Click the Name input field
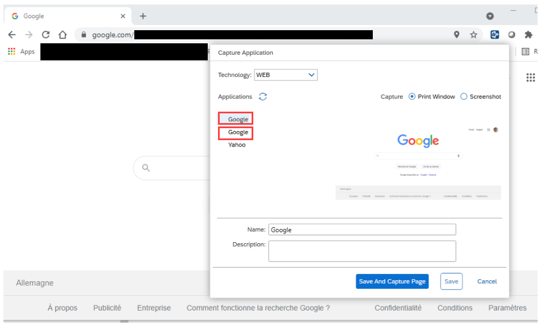 (362, 230)
